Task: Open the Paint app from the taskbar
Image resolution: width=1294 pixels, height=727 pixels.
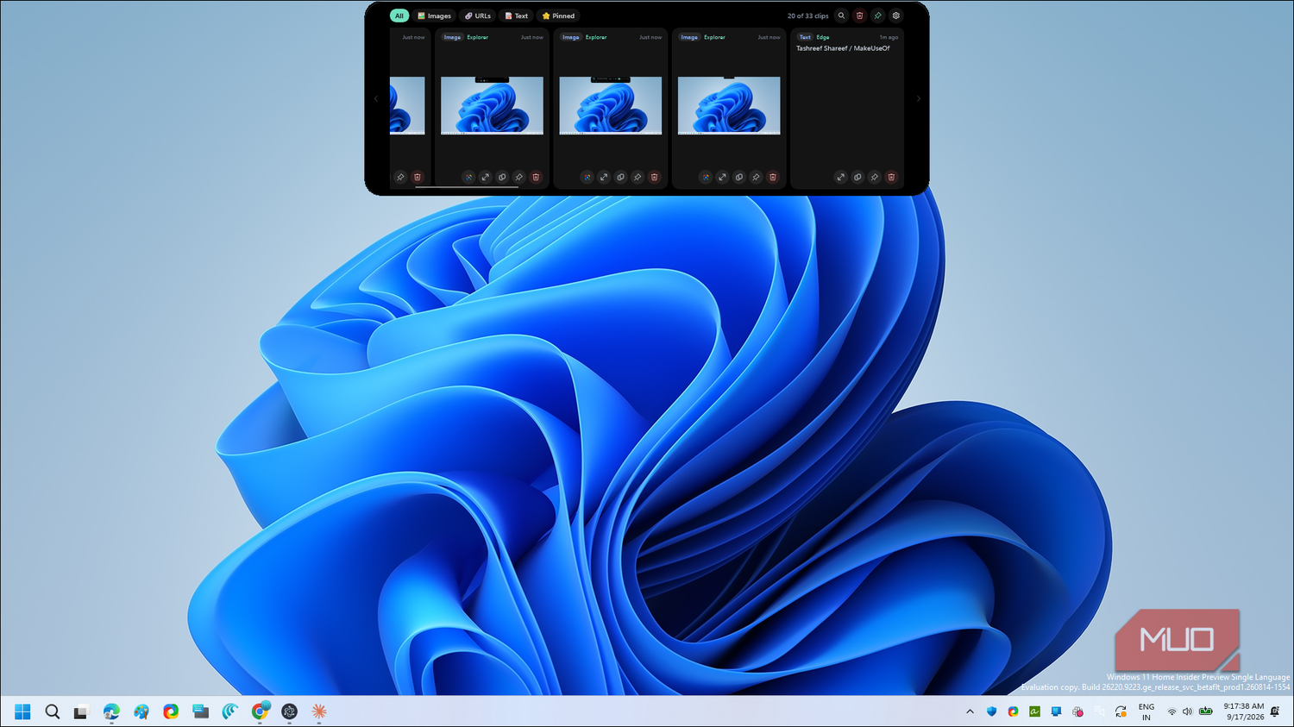Action: coord(141,711)
